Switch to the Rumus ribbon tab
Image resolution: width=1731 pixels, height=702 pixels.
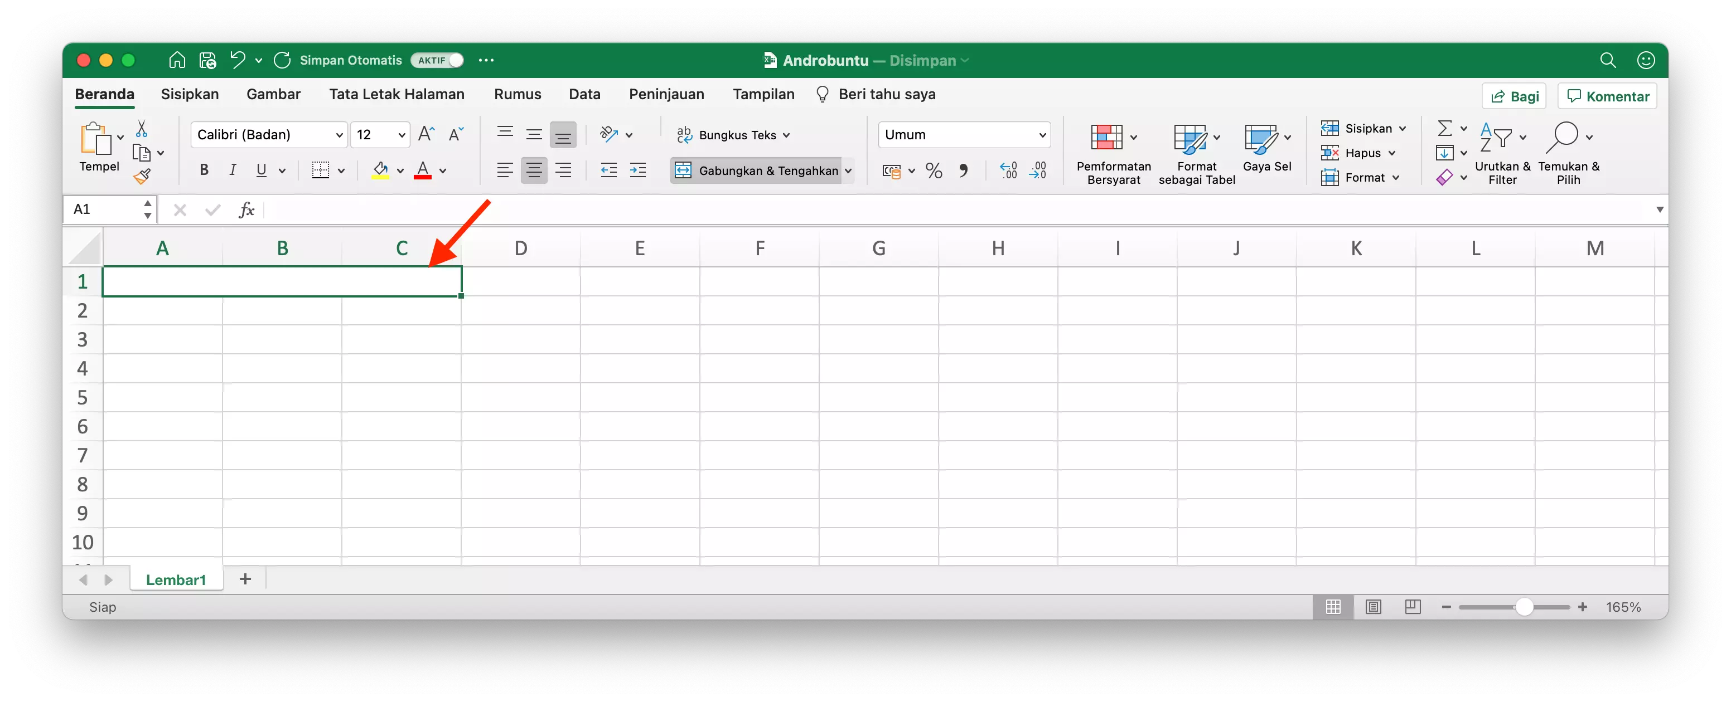coord(517,94)
